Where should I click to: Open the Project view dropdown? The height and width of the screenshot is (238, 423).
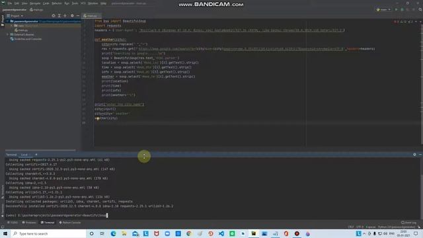point(15,16)
